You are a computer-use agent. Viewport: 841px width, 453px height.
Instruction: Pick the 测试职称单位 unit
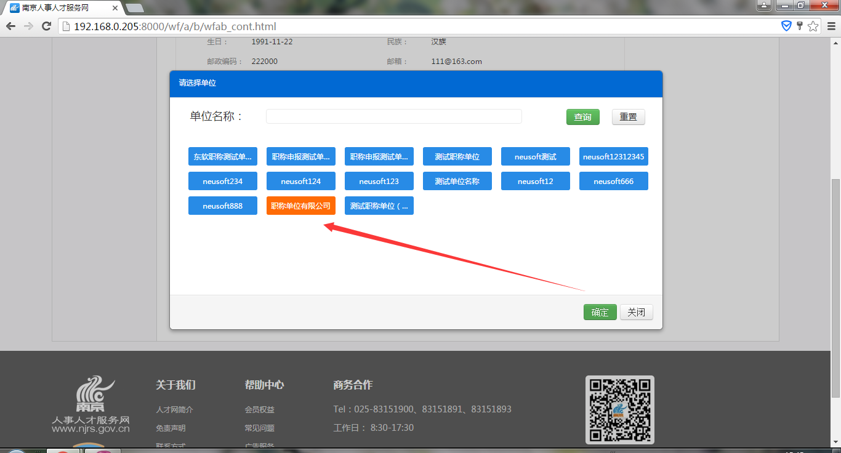pyautogui.click(x=457, y=156)
